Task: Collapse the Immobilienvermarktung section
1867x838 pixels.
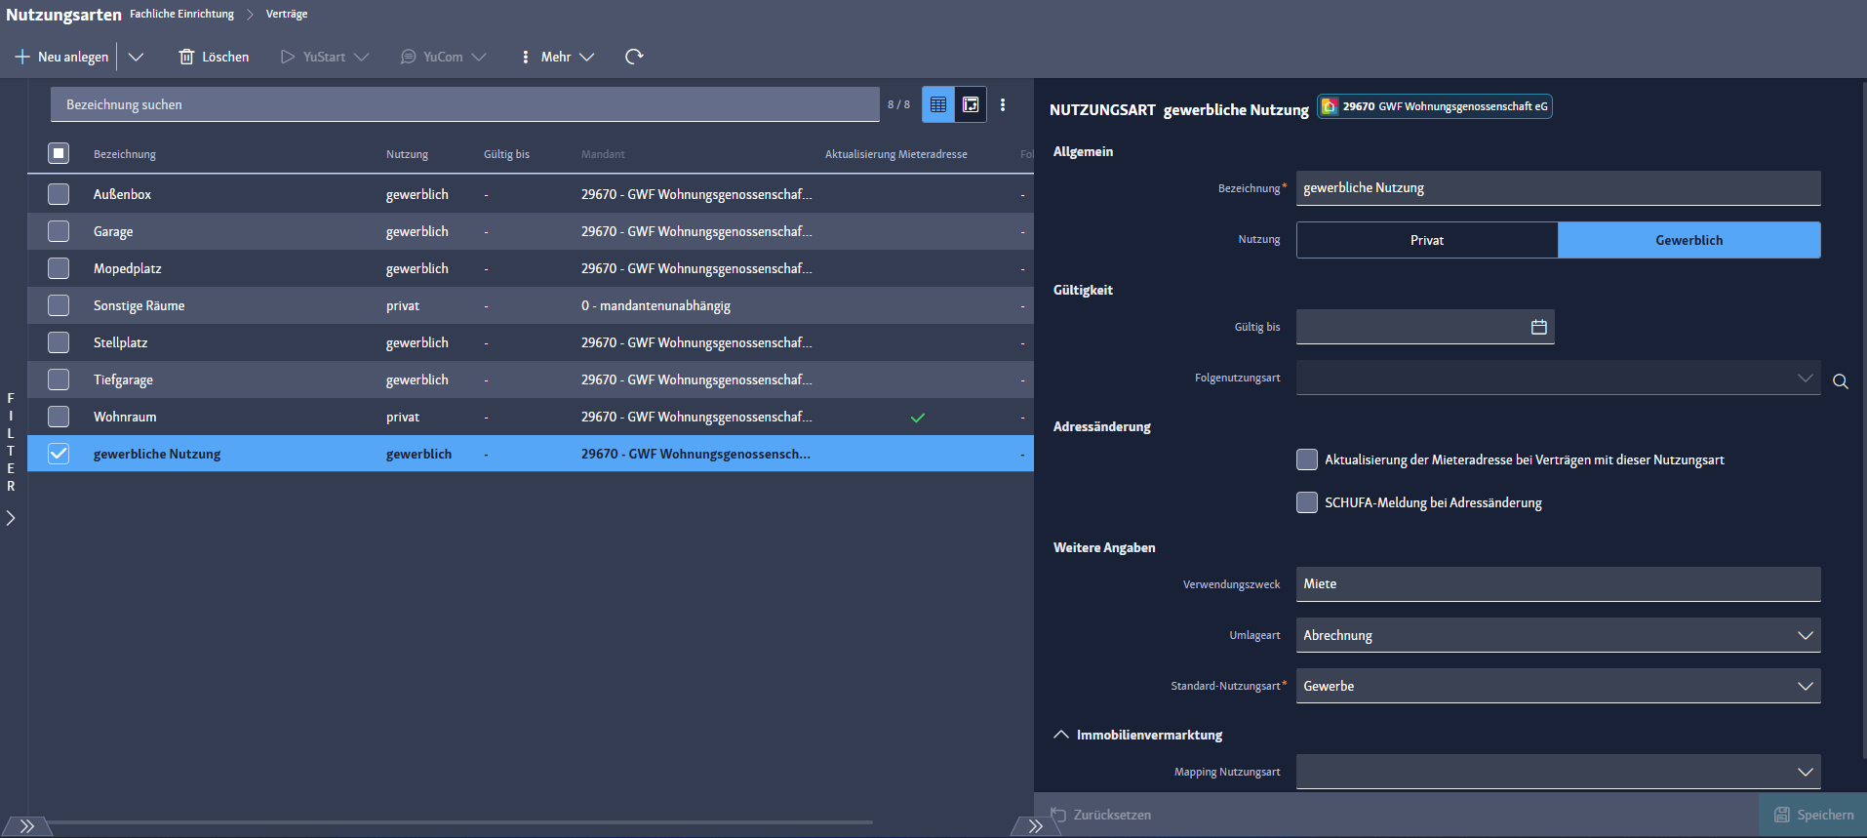Action: pos(1061,735)
